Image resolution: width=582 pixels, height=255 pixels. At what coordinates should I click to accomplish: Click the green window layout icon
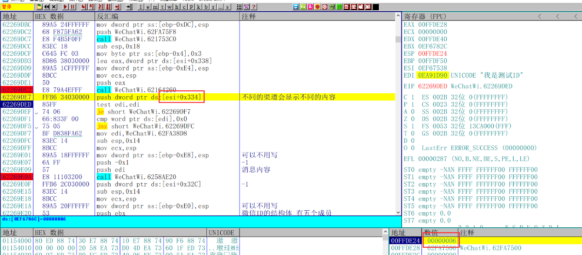tap(339, 7)
